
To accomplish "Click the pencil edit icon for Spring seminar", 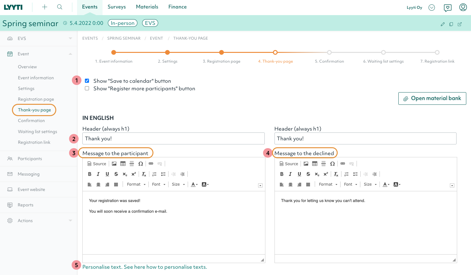I will [443, 24].
